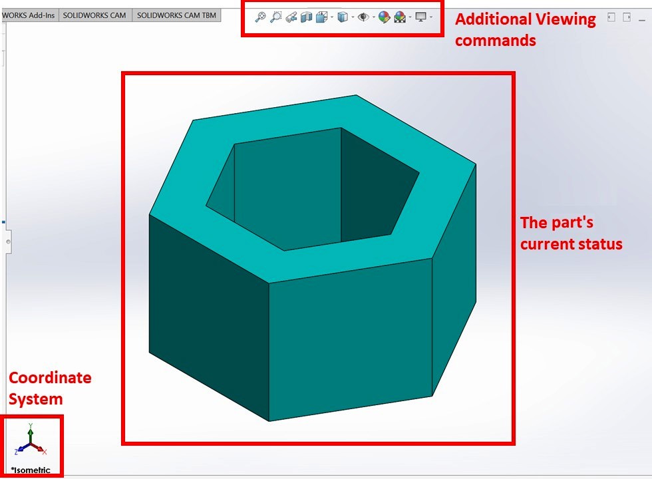Image resolution: width=652 pixels, height=479 pixels.
Task: Expand the View Orientation dropdown arrow
Action: (x=331, y=17)
